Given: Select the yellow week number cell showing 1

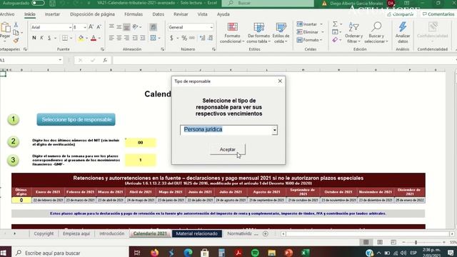Looking at the screenshot, I should click(x=141, y=160).
